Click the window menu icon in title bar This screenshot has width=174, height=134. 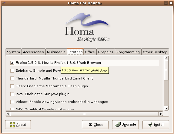coord(3,3)
